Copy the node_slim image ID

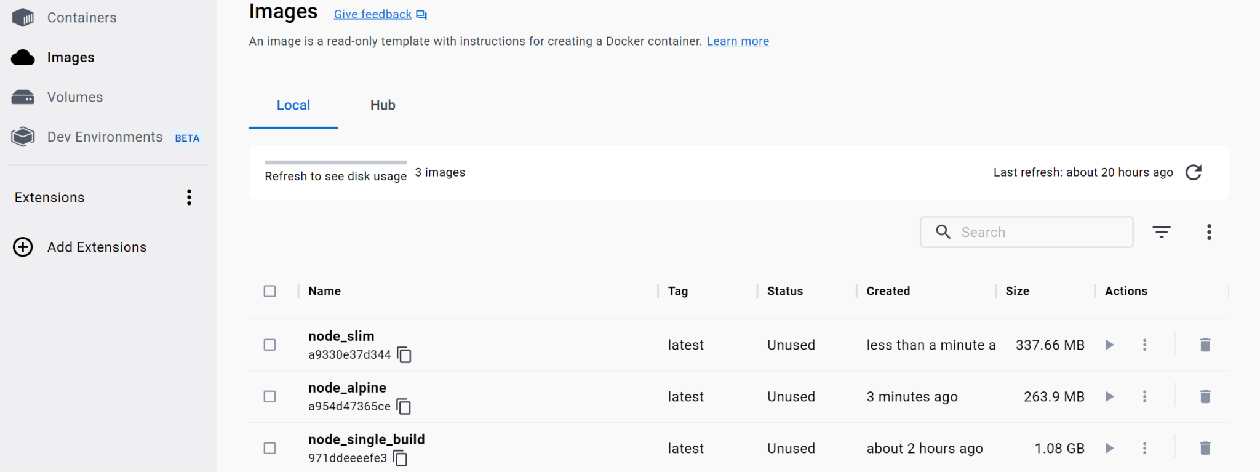pyautogui.click(x=405, y=354)
